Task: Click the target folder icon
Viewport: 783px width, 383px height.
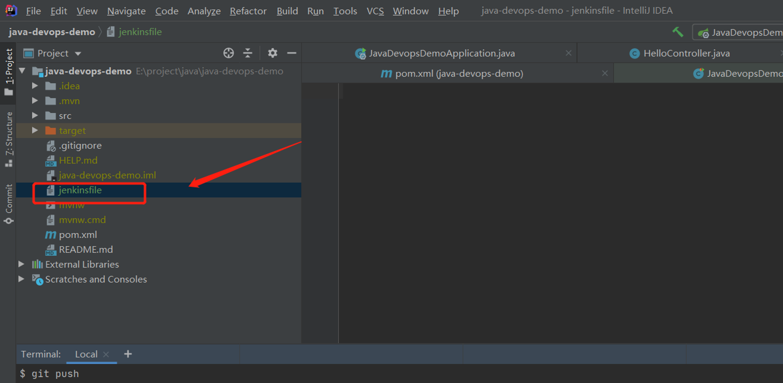Action: [x=51, y=130]
